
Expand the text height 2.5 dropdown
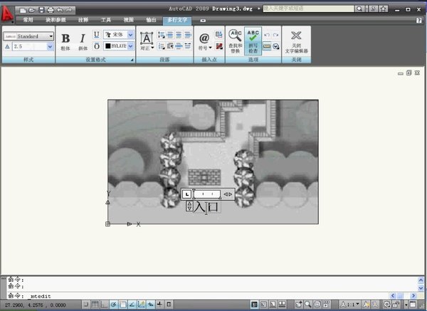pyautogui.click(x=51, y=46)
